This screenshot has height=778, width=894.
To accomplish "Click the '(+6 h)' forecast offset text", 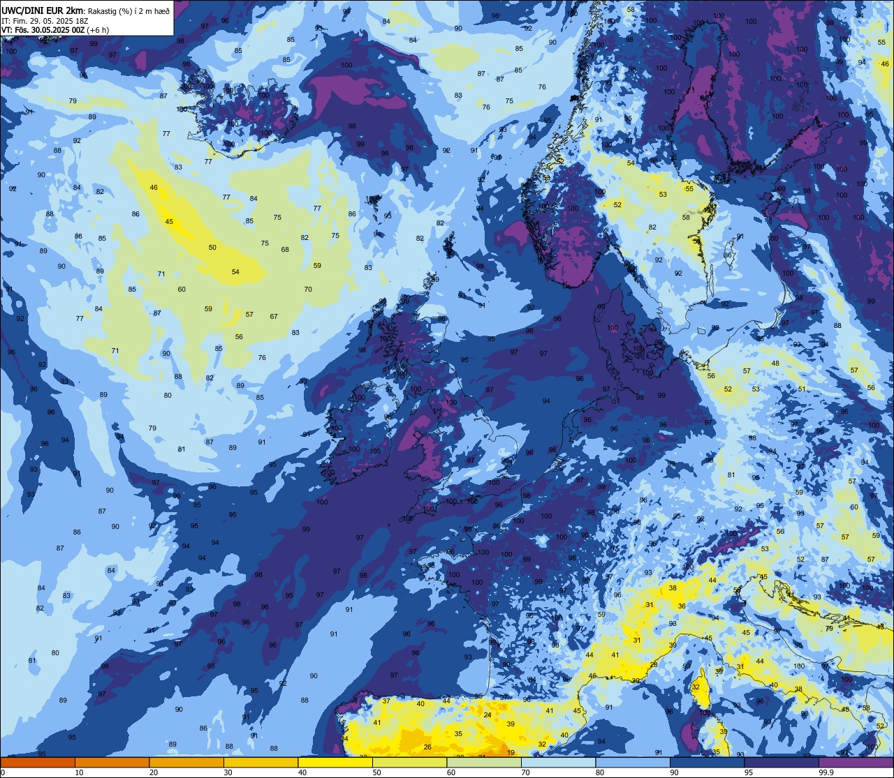I will click(99, 30).
